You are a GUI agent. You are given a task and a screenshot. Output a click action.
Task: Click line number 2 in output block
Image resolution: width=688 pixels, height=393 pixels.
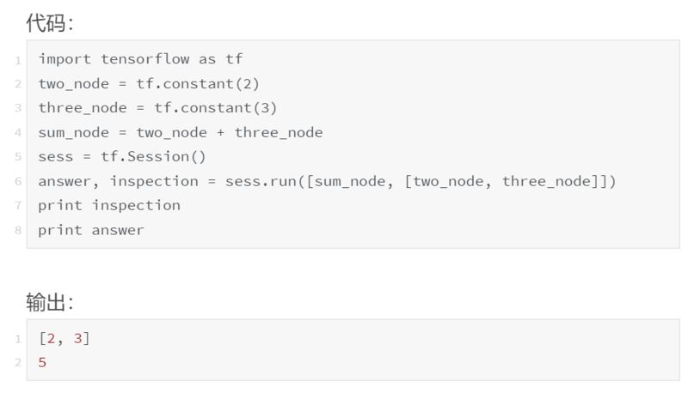click(x=17, y=364)
